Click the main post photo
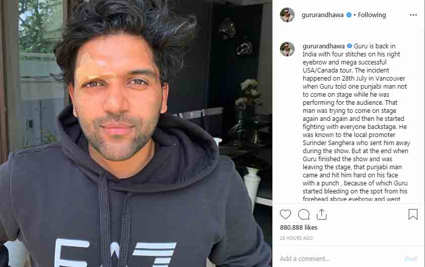Image resolution: width=425 pixels, height=267 pixels. [136, 133]
